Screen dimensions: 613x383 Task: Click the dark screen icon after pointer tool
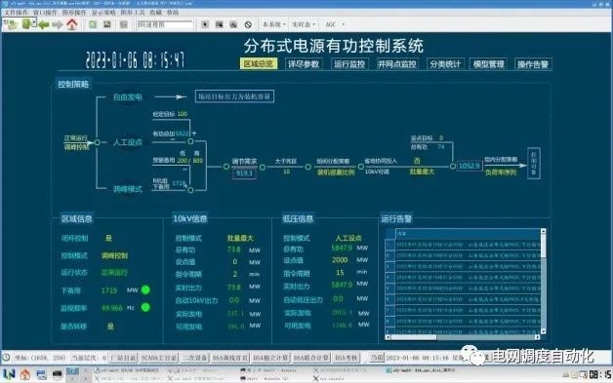tap(220, 24)
